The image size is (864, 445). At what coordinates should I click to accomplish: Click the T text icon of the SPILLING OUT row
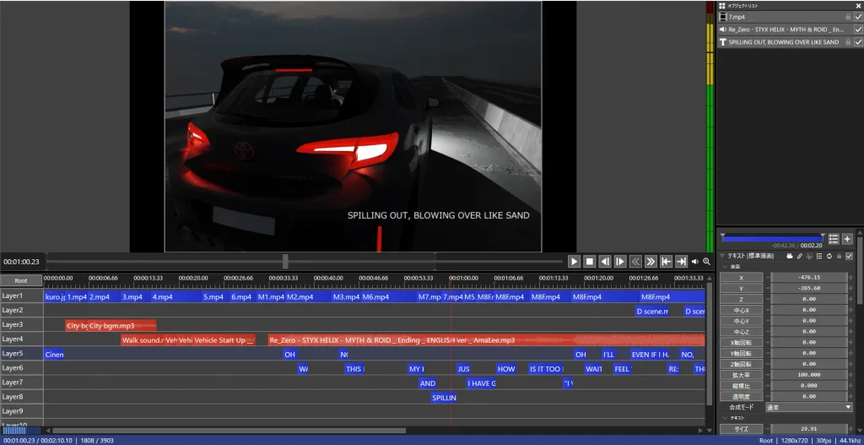[x=723, y=42]
